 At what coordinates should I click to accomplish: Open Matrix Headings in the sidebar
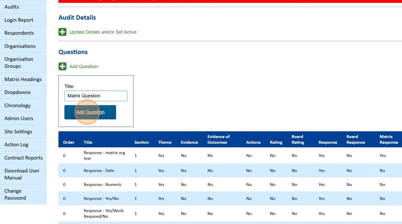pos(23,79)
